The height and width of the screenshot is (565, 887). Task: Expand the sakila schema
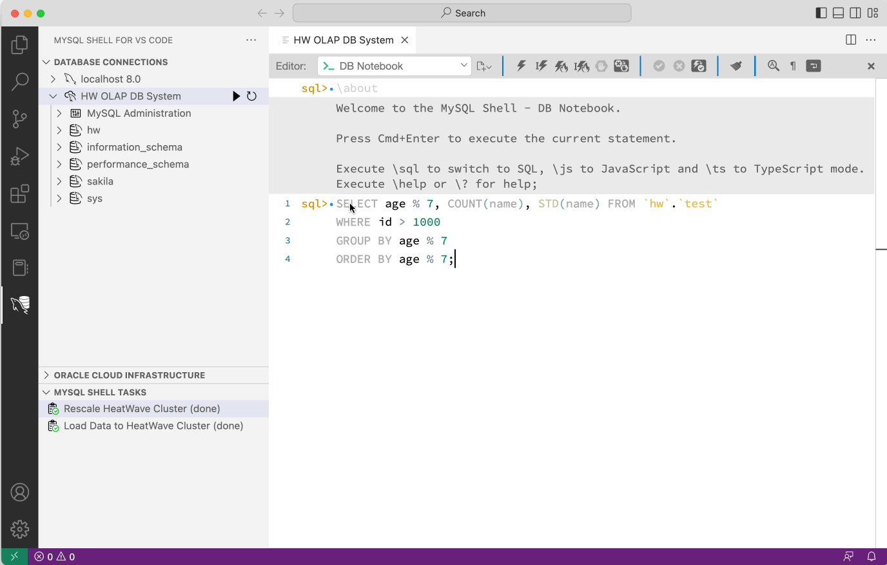point(58,181)
